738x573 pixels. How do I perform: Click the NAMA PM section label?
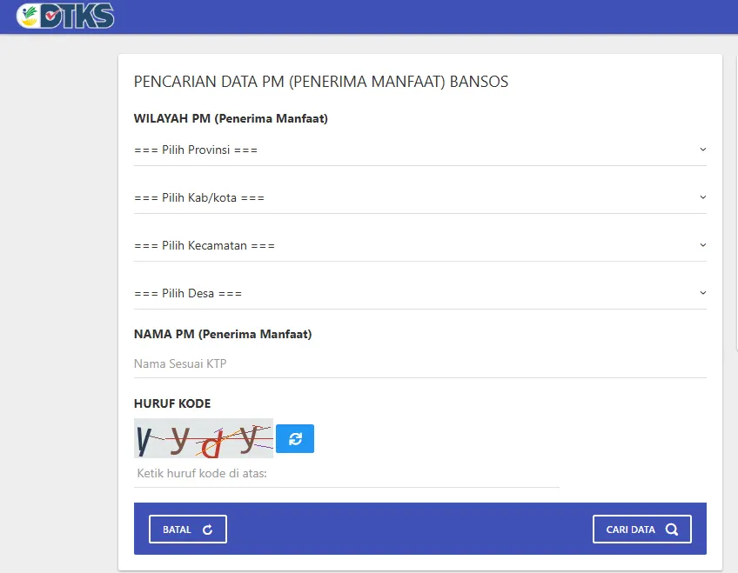223,334
